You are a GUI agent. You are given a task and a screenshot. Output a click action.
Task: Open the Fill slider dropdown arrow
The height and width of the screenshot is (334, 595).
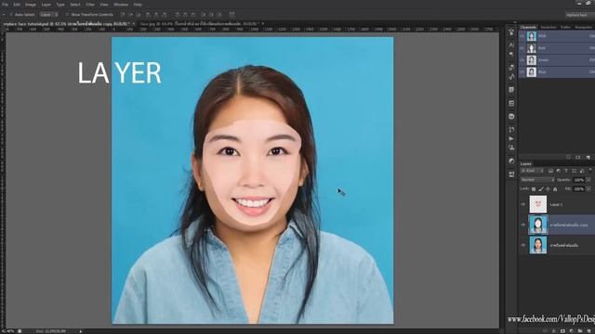[x=588, y=188]
